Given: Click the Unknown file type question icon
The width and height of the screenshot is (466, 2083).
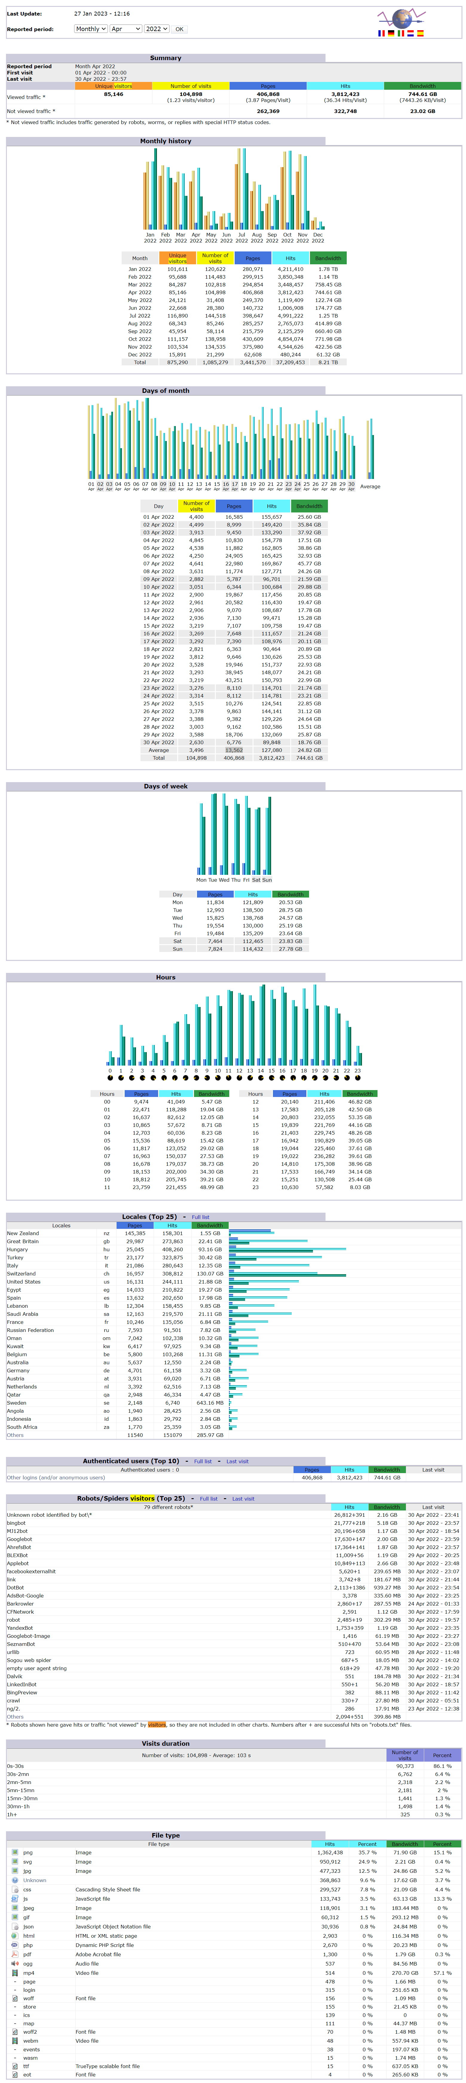Looking at the screenshot, I should [15, 1880].
